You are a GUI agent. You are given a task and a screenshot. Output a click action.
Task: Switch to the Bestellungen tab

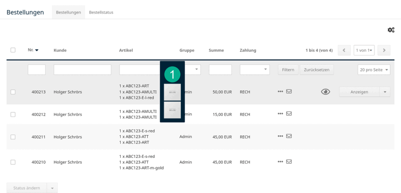(x=69, y=12)
